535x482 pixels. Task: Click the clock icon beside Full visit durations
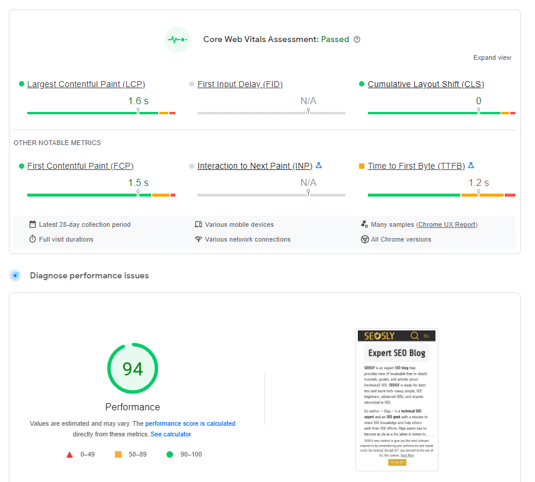tap(32, 239)
